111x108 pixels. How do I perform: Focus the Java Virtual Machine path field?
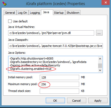pyautogui.click(x=51, y=33)
